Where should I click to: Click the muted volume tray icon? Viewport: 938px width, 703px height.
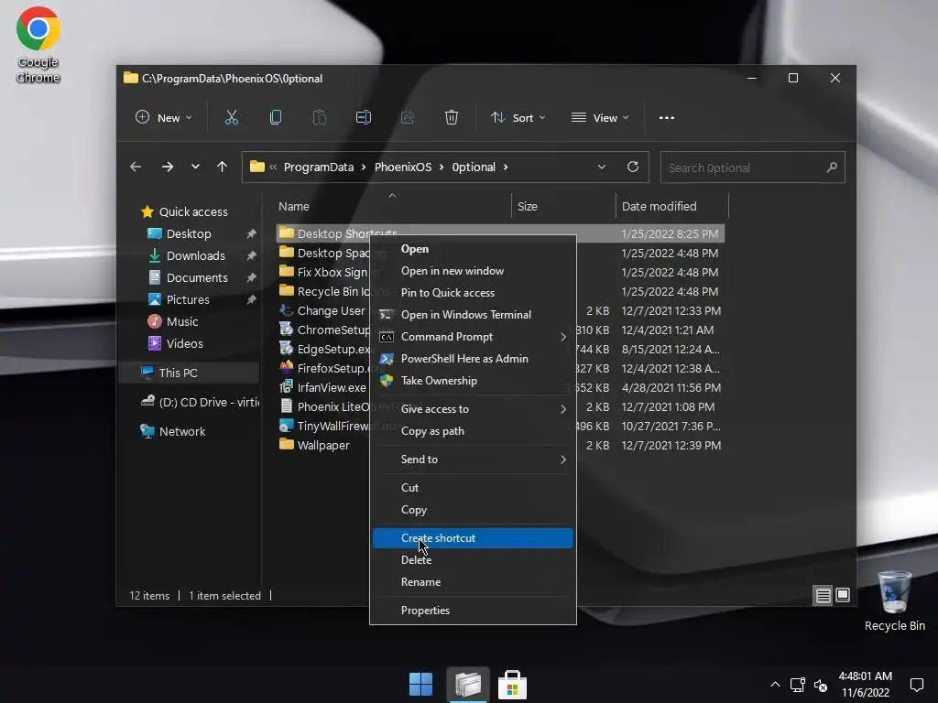[821, 685]
